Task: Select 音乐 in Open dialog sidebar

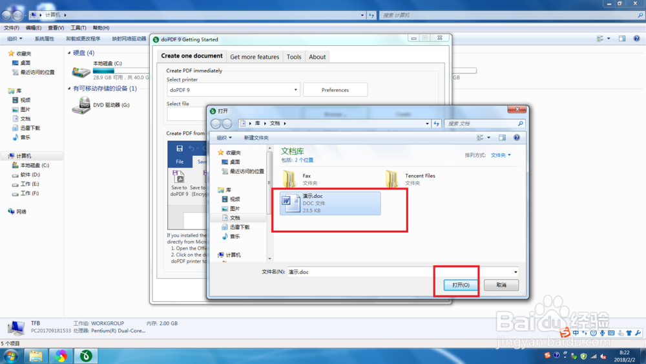Action: [235, 236]
